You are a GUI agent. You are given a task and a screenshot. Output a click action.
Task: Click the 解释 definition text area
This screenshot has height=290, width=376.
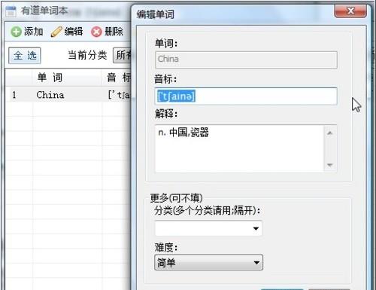pos(239,148)
